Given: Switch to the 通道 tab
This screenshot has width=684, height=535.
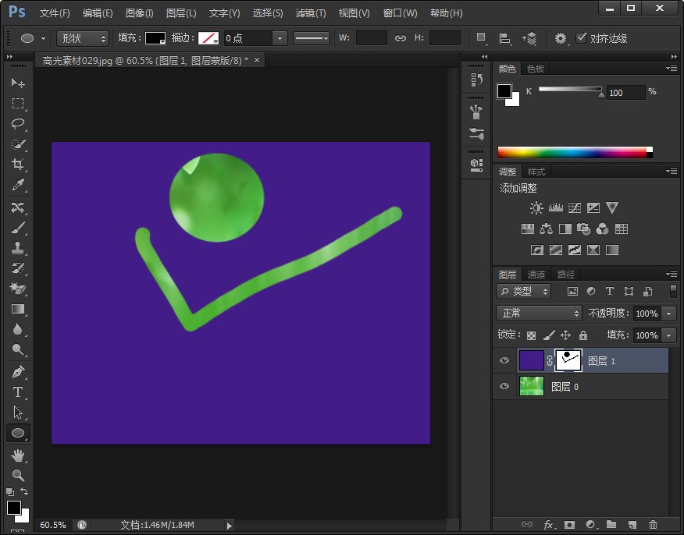Looking at the screenshot, I should tap(536, 275).
